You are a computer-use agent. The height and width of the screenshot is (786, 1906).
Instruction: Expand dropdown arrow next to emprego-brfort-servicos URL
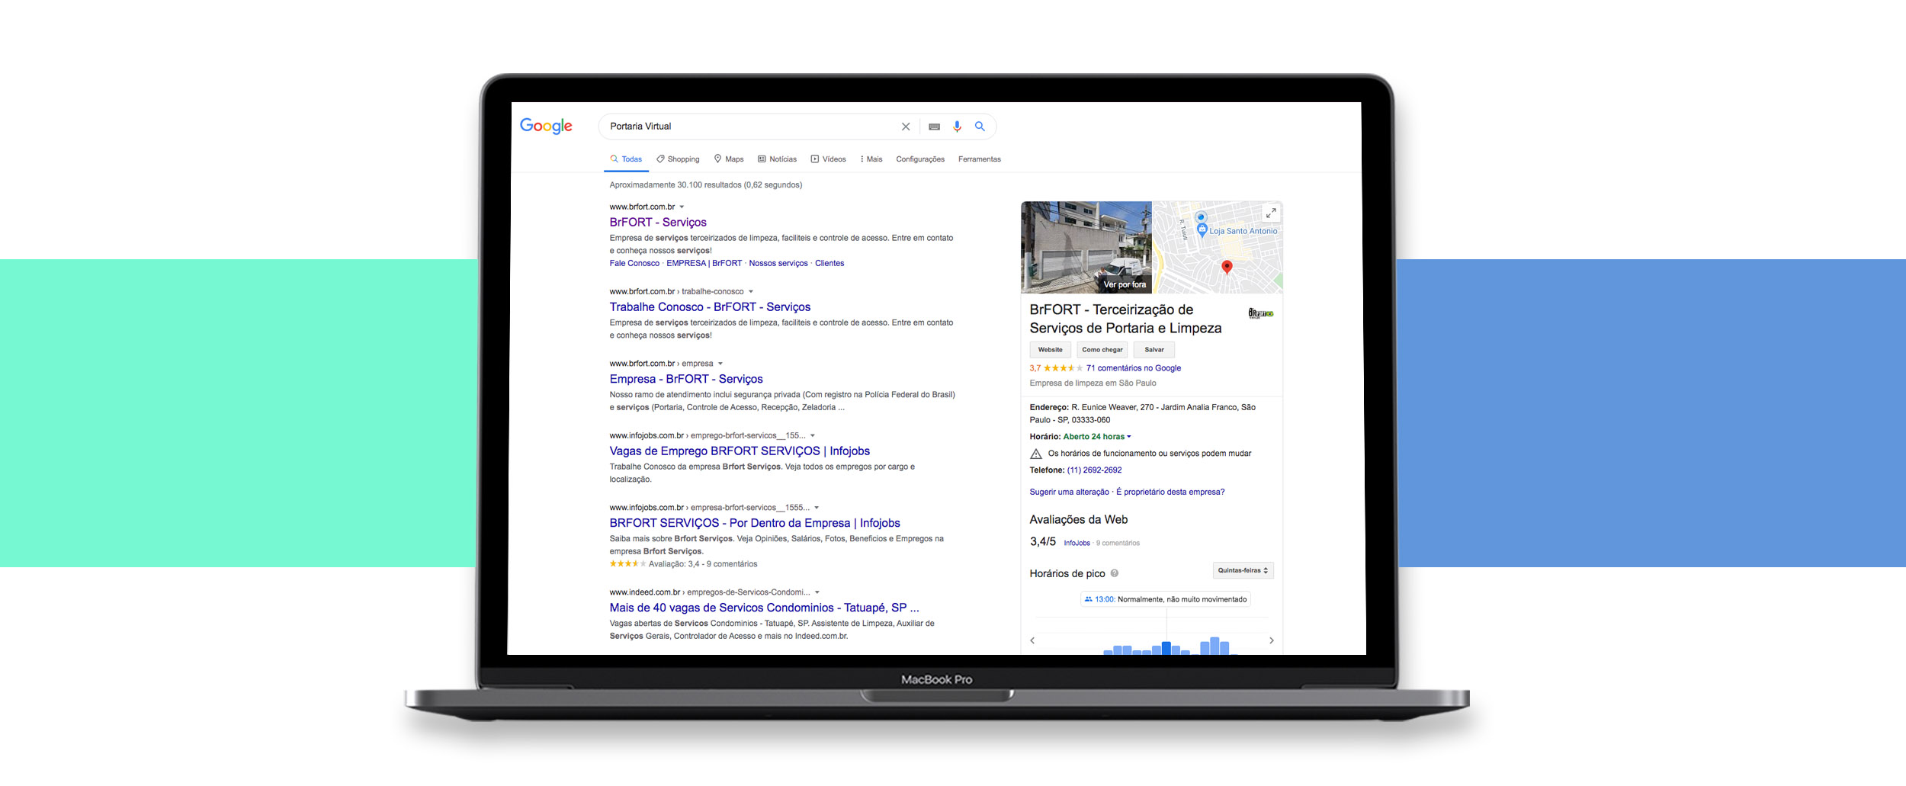pos(813,436)
